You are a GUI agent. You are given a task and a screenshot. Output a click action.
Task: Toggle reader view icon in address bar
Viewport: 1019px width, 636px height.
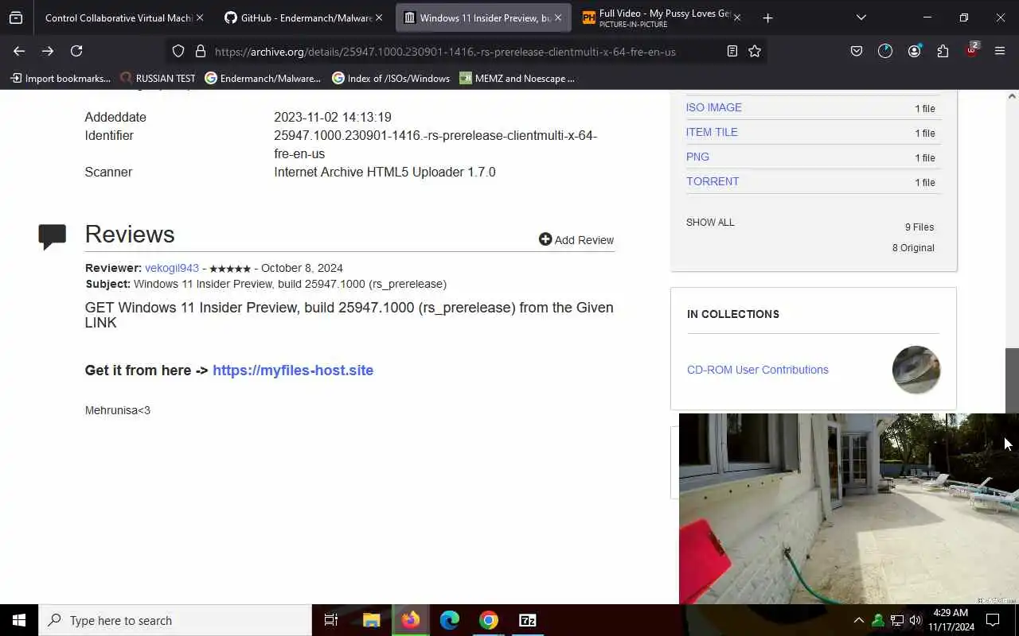pyautogui.click(x=732, y=51)
